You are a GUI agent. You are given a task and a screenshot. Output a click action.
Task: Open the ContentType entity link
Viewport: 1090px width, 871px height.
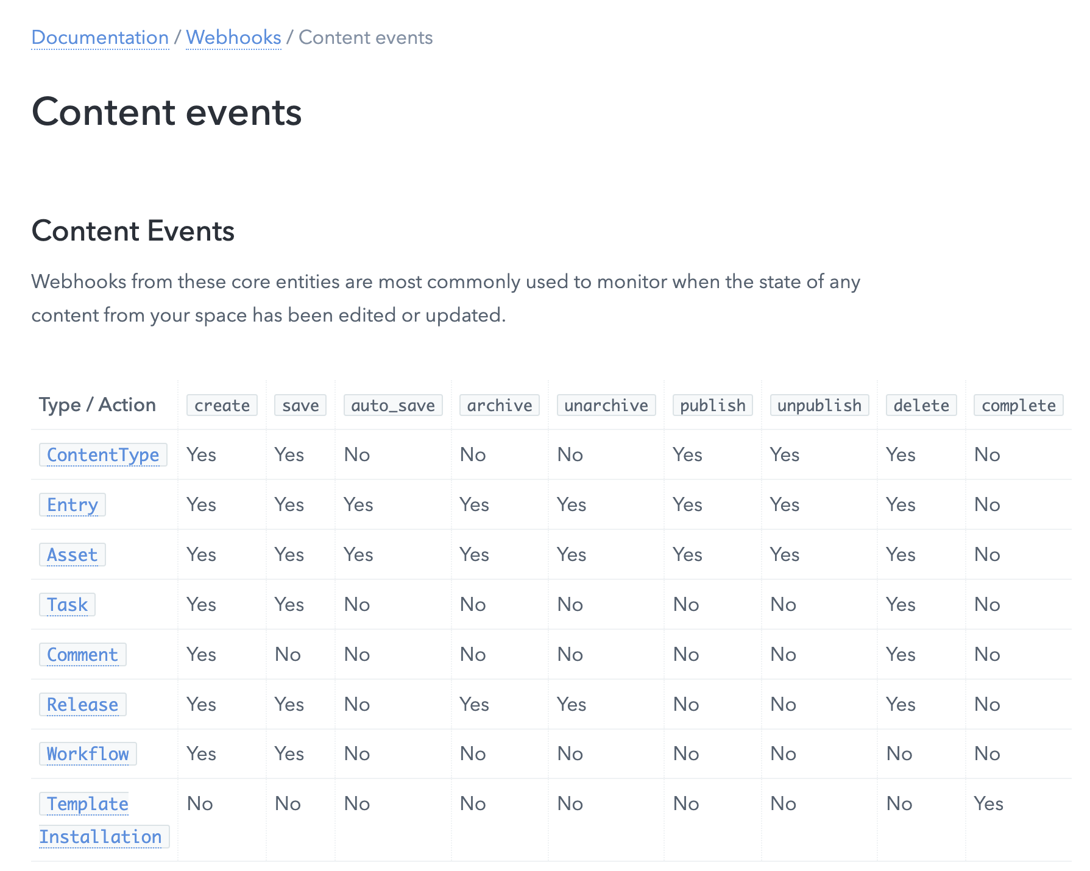click(x=103, y=455)
